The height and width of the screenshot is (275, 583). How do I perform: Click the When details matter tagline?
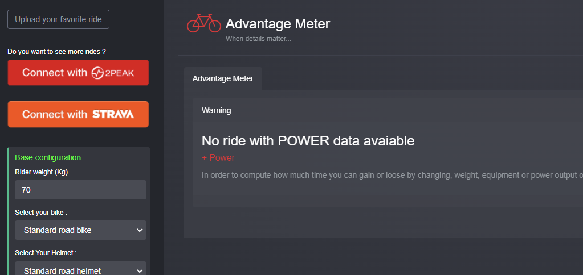[258, 38]
